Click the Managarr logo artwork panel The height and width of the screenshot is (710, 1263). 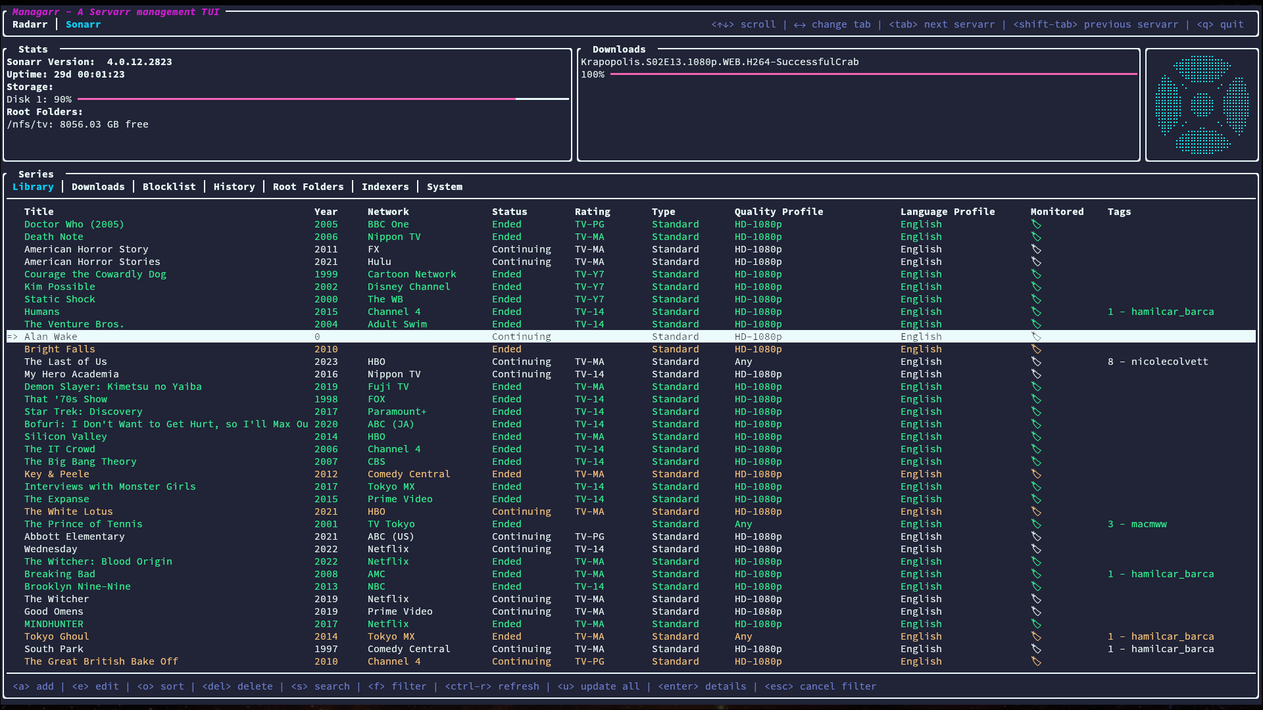pos(1202,104)
